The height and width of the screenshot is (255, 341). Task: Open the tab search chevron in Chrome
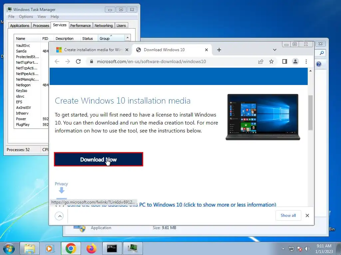pyautogui.click(x=275, y=50)
